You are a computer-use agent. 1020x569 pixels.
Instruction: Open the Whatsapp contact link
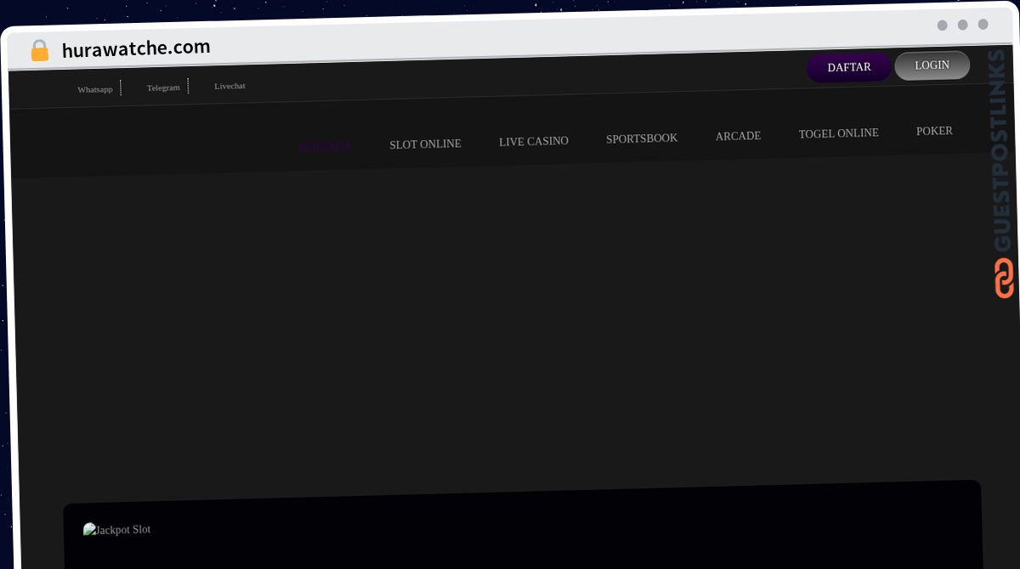[x=95, y=89]
